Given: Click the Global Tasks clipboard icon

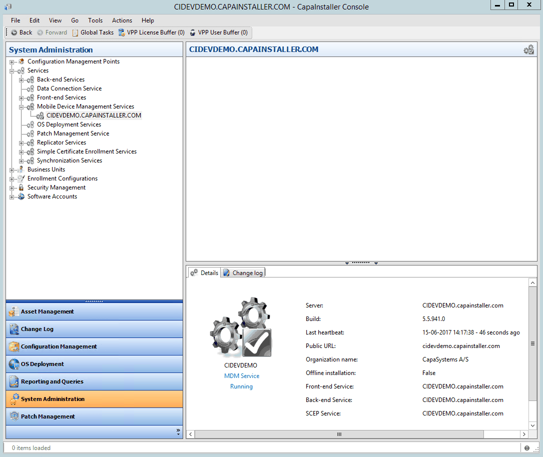Looking at the screenshot, I should tap(75, 32).
